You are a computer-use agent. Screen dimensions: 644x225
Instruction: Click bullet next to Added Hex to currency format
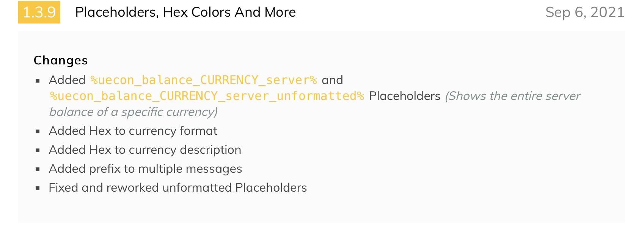click(x=38, y=131)
